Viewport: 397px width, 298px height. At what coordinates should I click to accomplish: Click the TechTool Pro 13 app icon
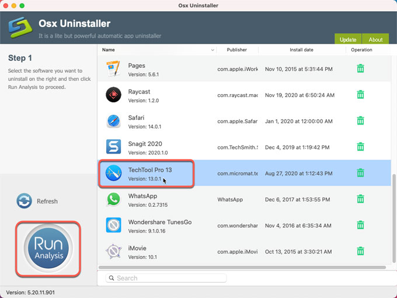[x=113, y=173]
